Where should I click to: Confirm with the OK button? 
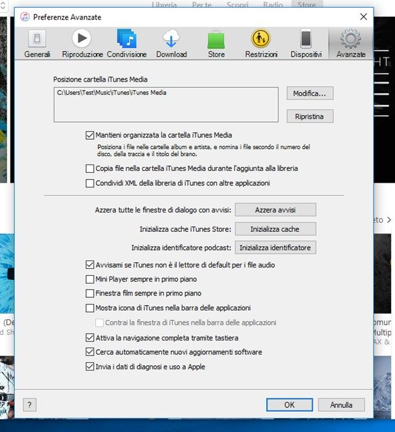click(289, 405)
